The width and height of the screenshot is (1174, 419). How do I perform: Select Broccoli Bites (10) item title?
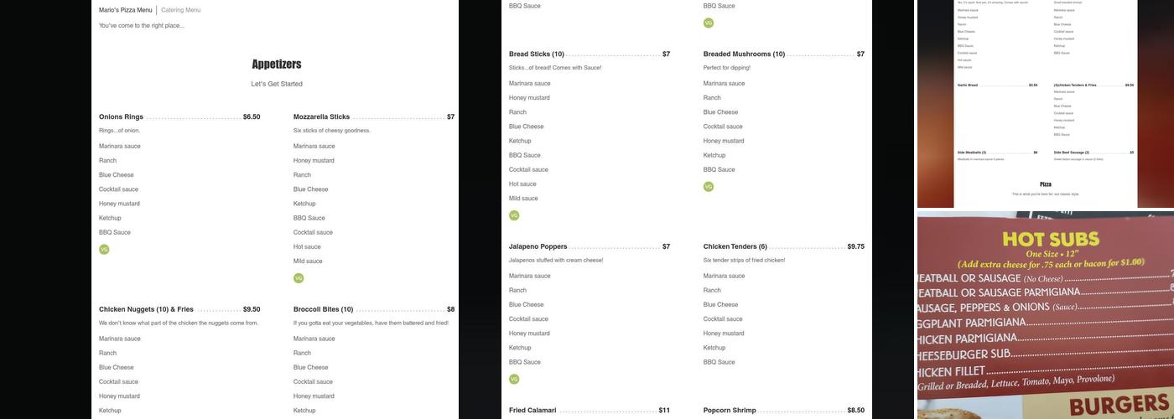pos(323,310)
